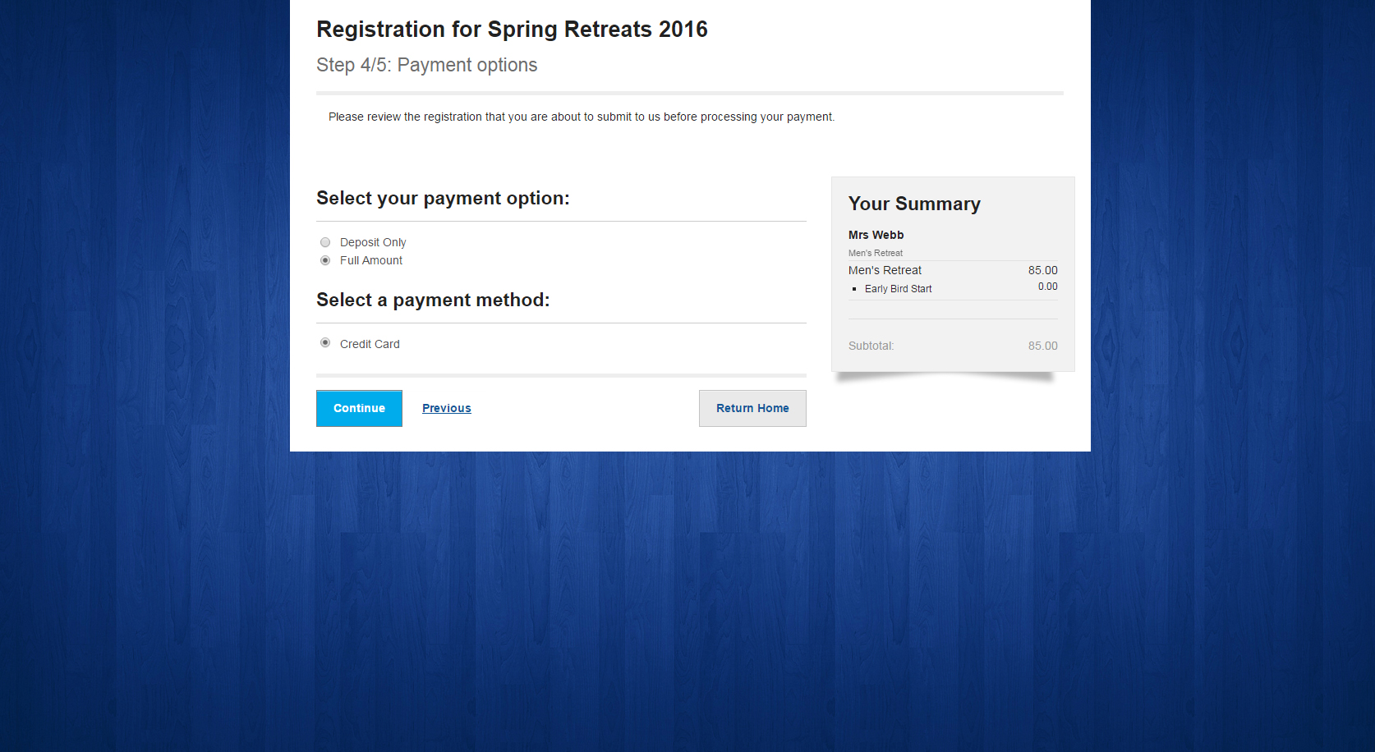
Task: Click the Return Home button
Action: (752, 408)
